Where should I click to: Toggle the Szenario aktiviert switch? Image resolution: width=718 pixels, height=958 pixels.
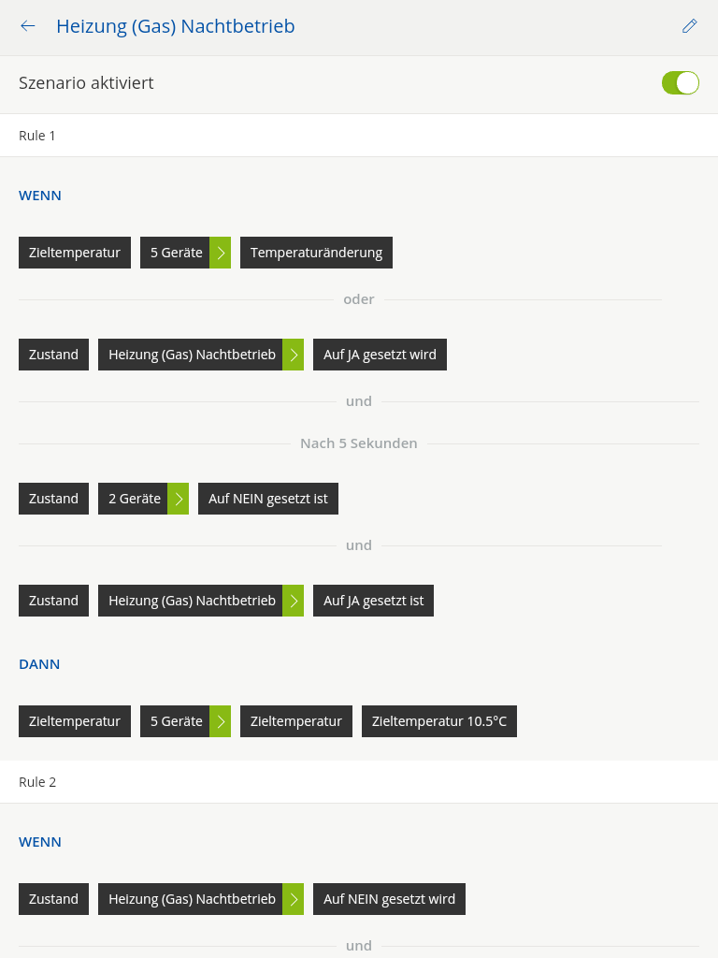681,82
